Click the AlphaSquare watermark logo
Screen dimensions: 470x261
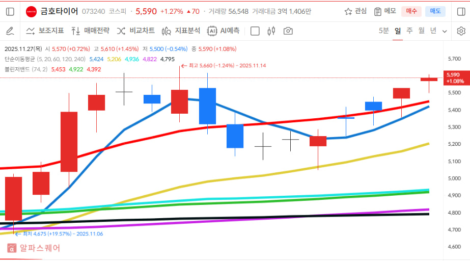click(34, 248)
